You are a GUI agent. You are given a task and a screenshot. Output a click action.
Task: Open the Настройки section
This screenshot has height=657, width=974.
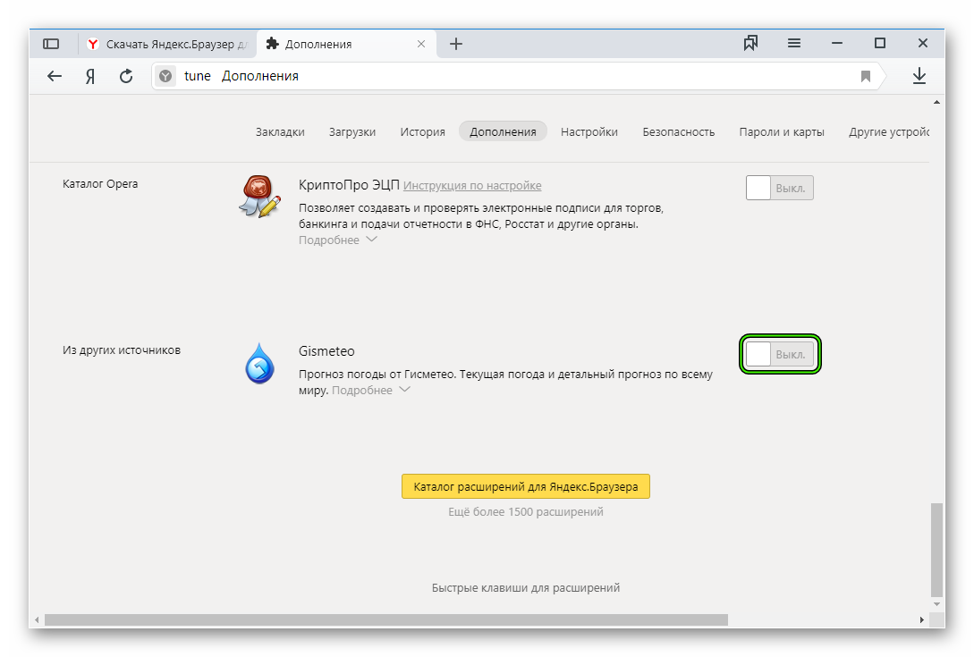[x=589, y=131]
